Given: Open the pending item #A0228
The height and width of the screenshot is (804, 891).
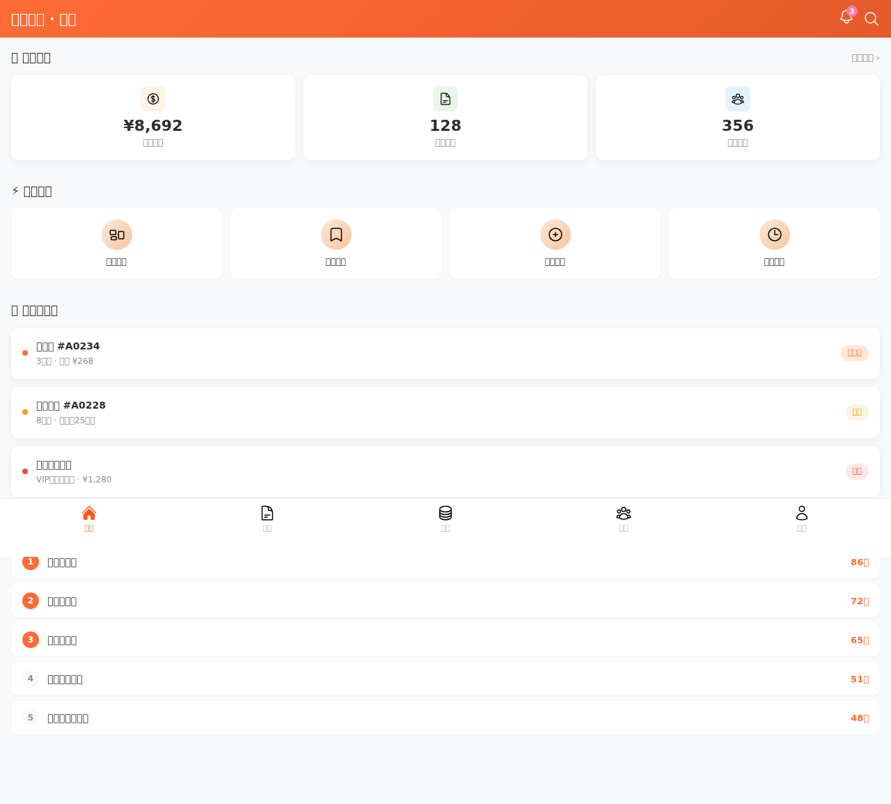Looking at the screenshot, I should pos(445,412).
